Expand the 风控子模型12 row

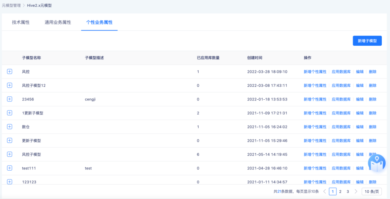(x=10, y=85)
